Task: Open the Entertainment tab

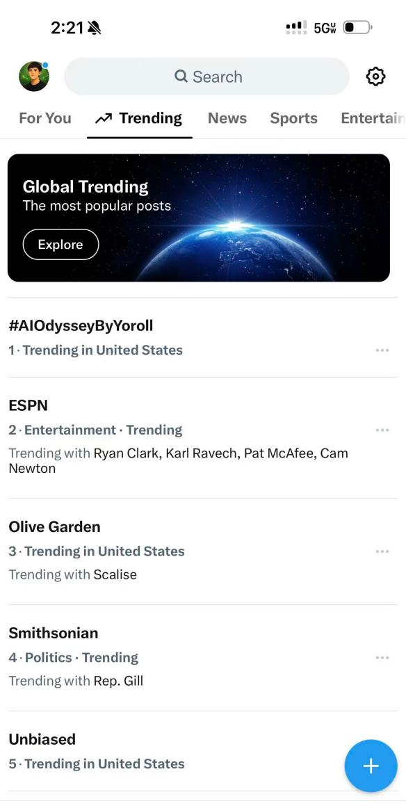Action: [x=373, y=118]
